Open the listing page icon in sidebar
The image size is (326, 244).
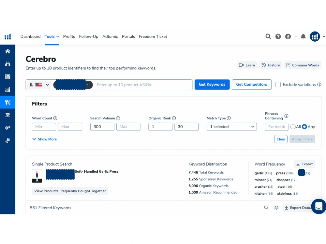click(x=8, y=77)
